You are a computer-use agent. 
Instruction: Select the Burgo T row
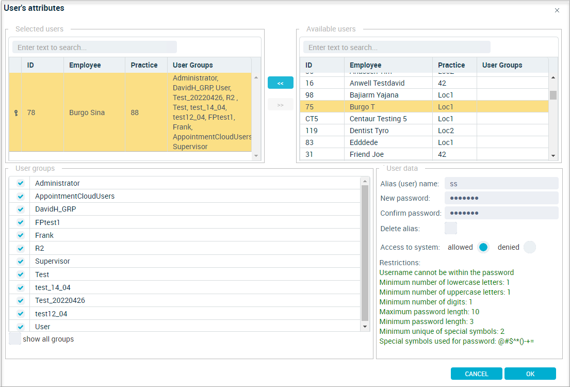pos(424,107)
